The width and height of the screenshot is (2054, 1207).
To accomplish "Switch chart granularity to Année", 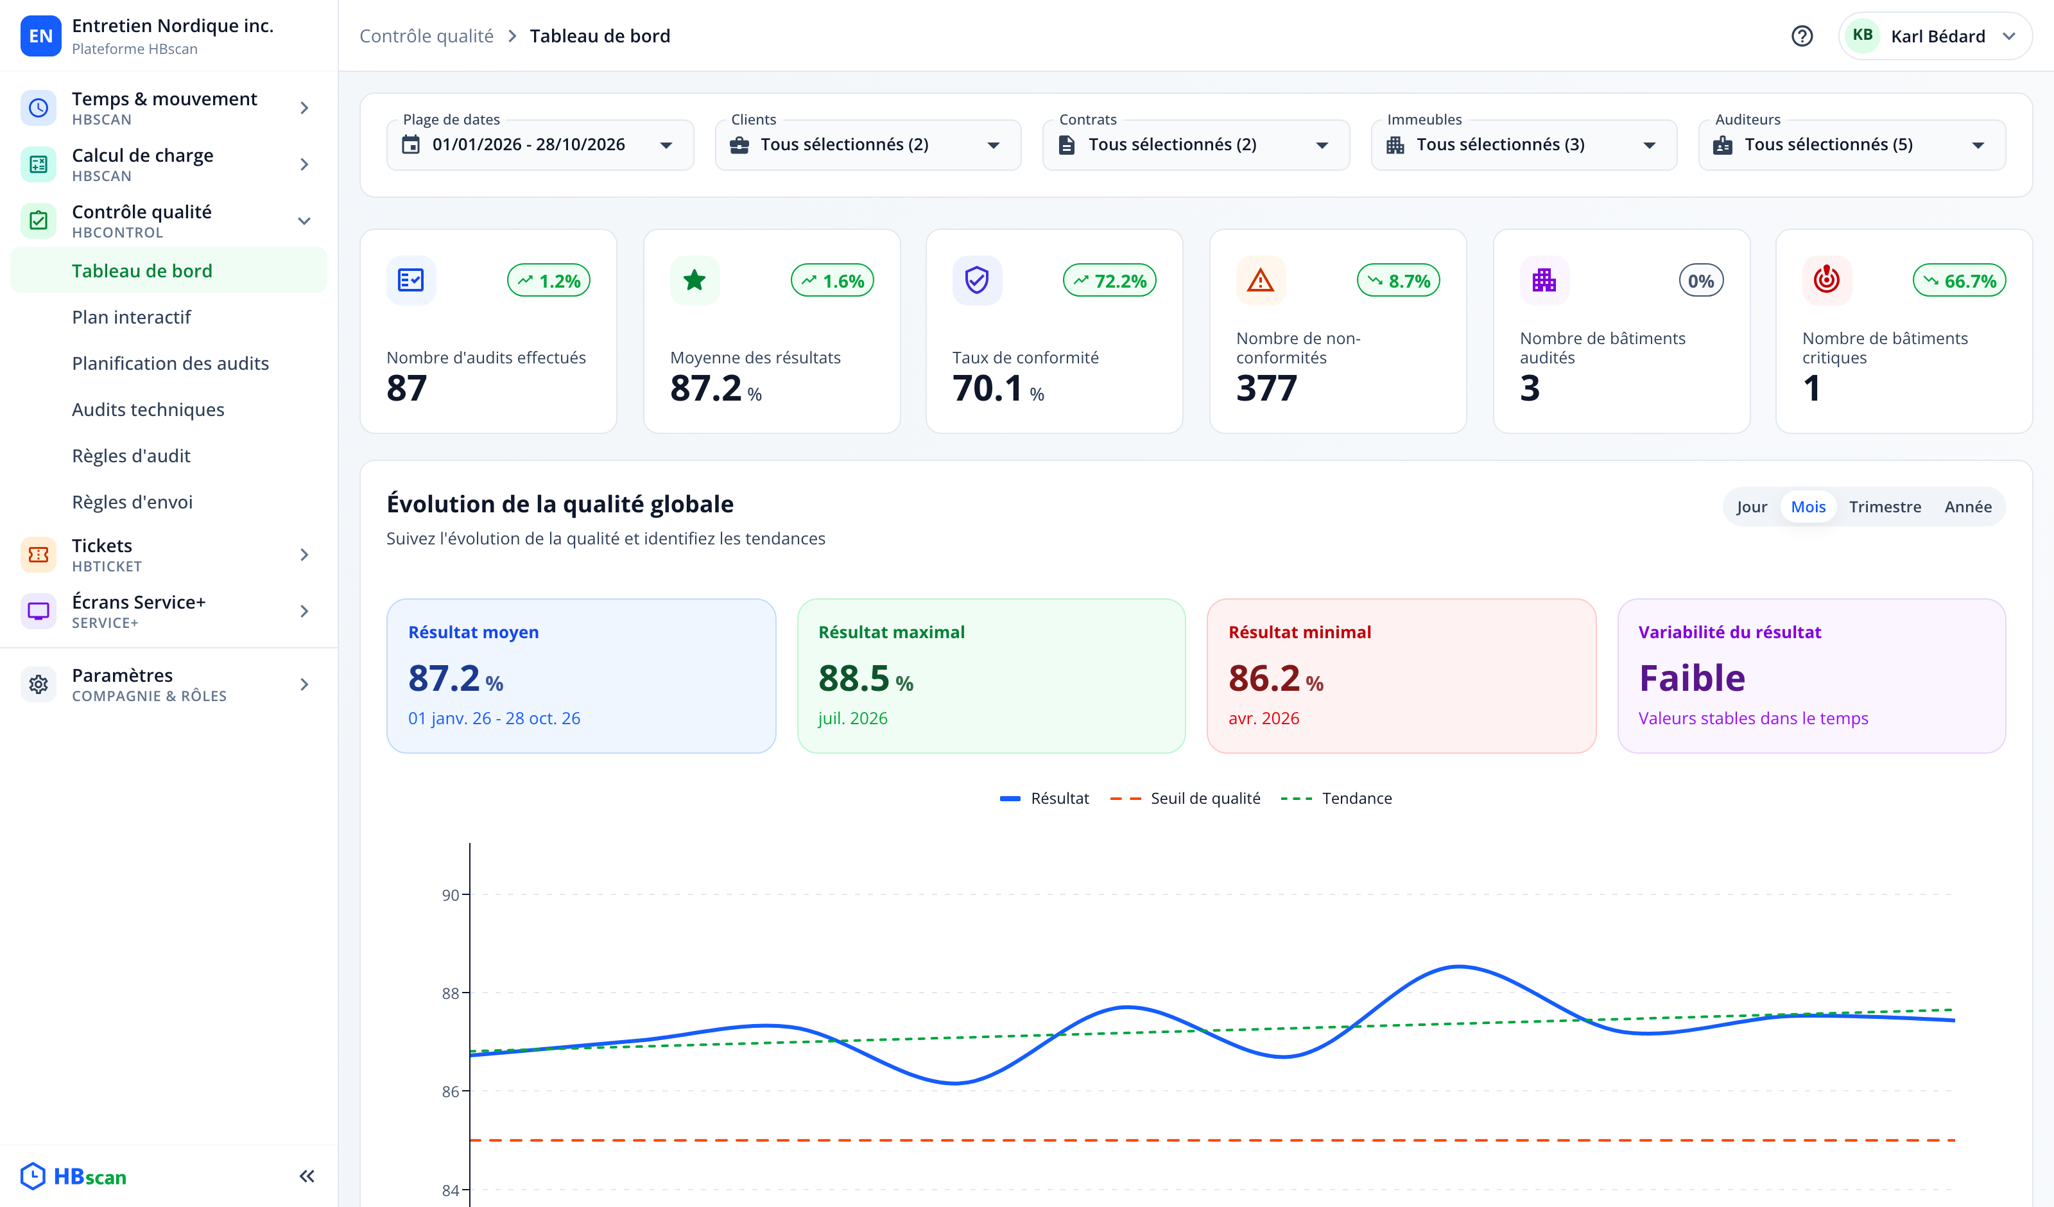I will pos(1967,507).
